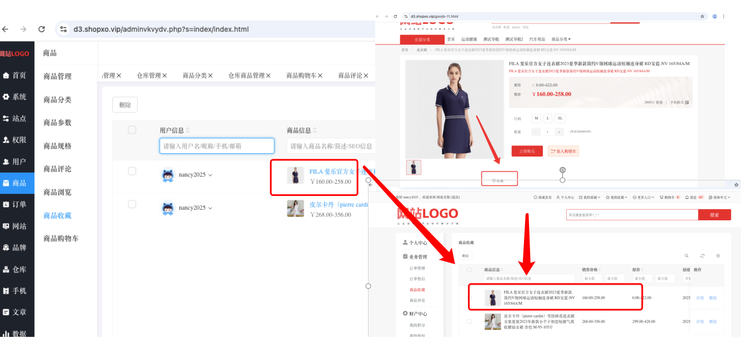This screenshot has height=338, width=741.
Task: Click the red 搜索 button
Action: click(x=714, y=215)
